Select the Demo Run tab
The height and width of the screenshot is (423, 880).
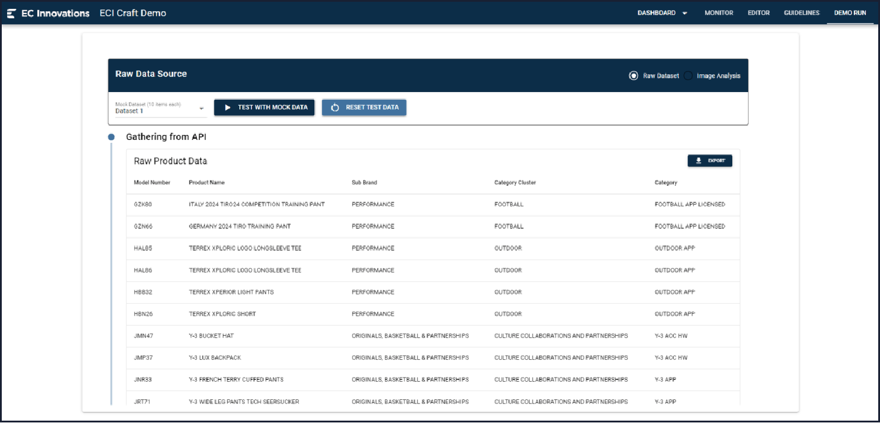[850, 13]
